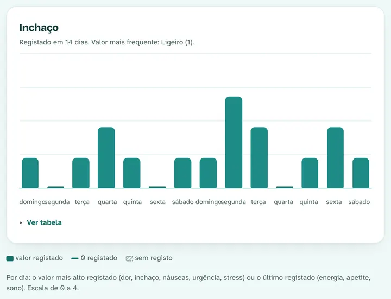This screenshot has width=391, height=299.
Task: Click the Inchaço chart heading
Action: click(39, 28)
